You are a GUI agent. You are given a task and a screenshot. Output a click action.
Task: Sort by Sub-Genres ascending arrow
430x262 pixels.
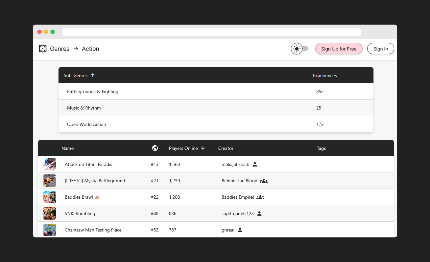pyautogui.click(x=93, y=75)
